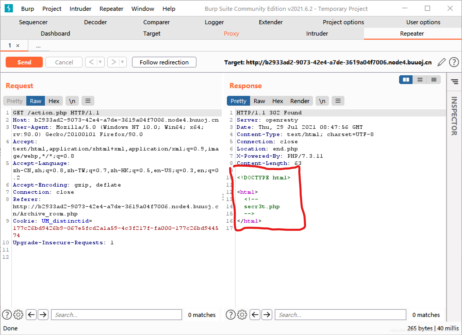Viewport: 462px width, 335px height.
Task: Open the Burp menu
Action: [28, 9]
